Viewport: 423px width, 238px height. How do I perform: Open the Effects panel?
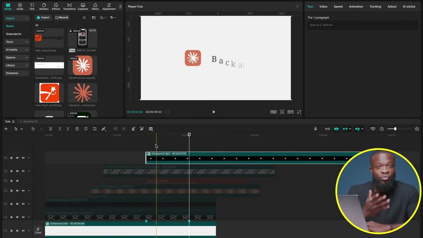tap(56, 7)
